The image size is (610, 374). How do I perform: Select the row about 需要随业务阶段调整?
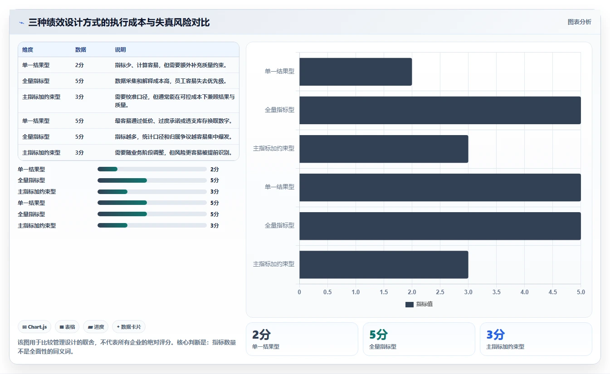pyautogui.click(x=128, y=152)
